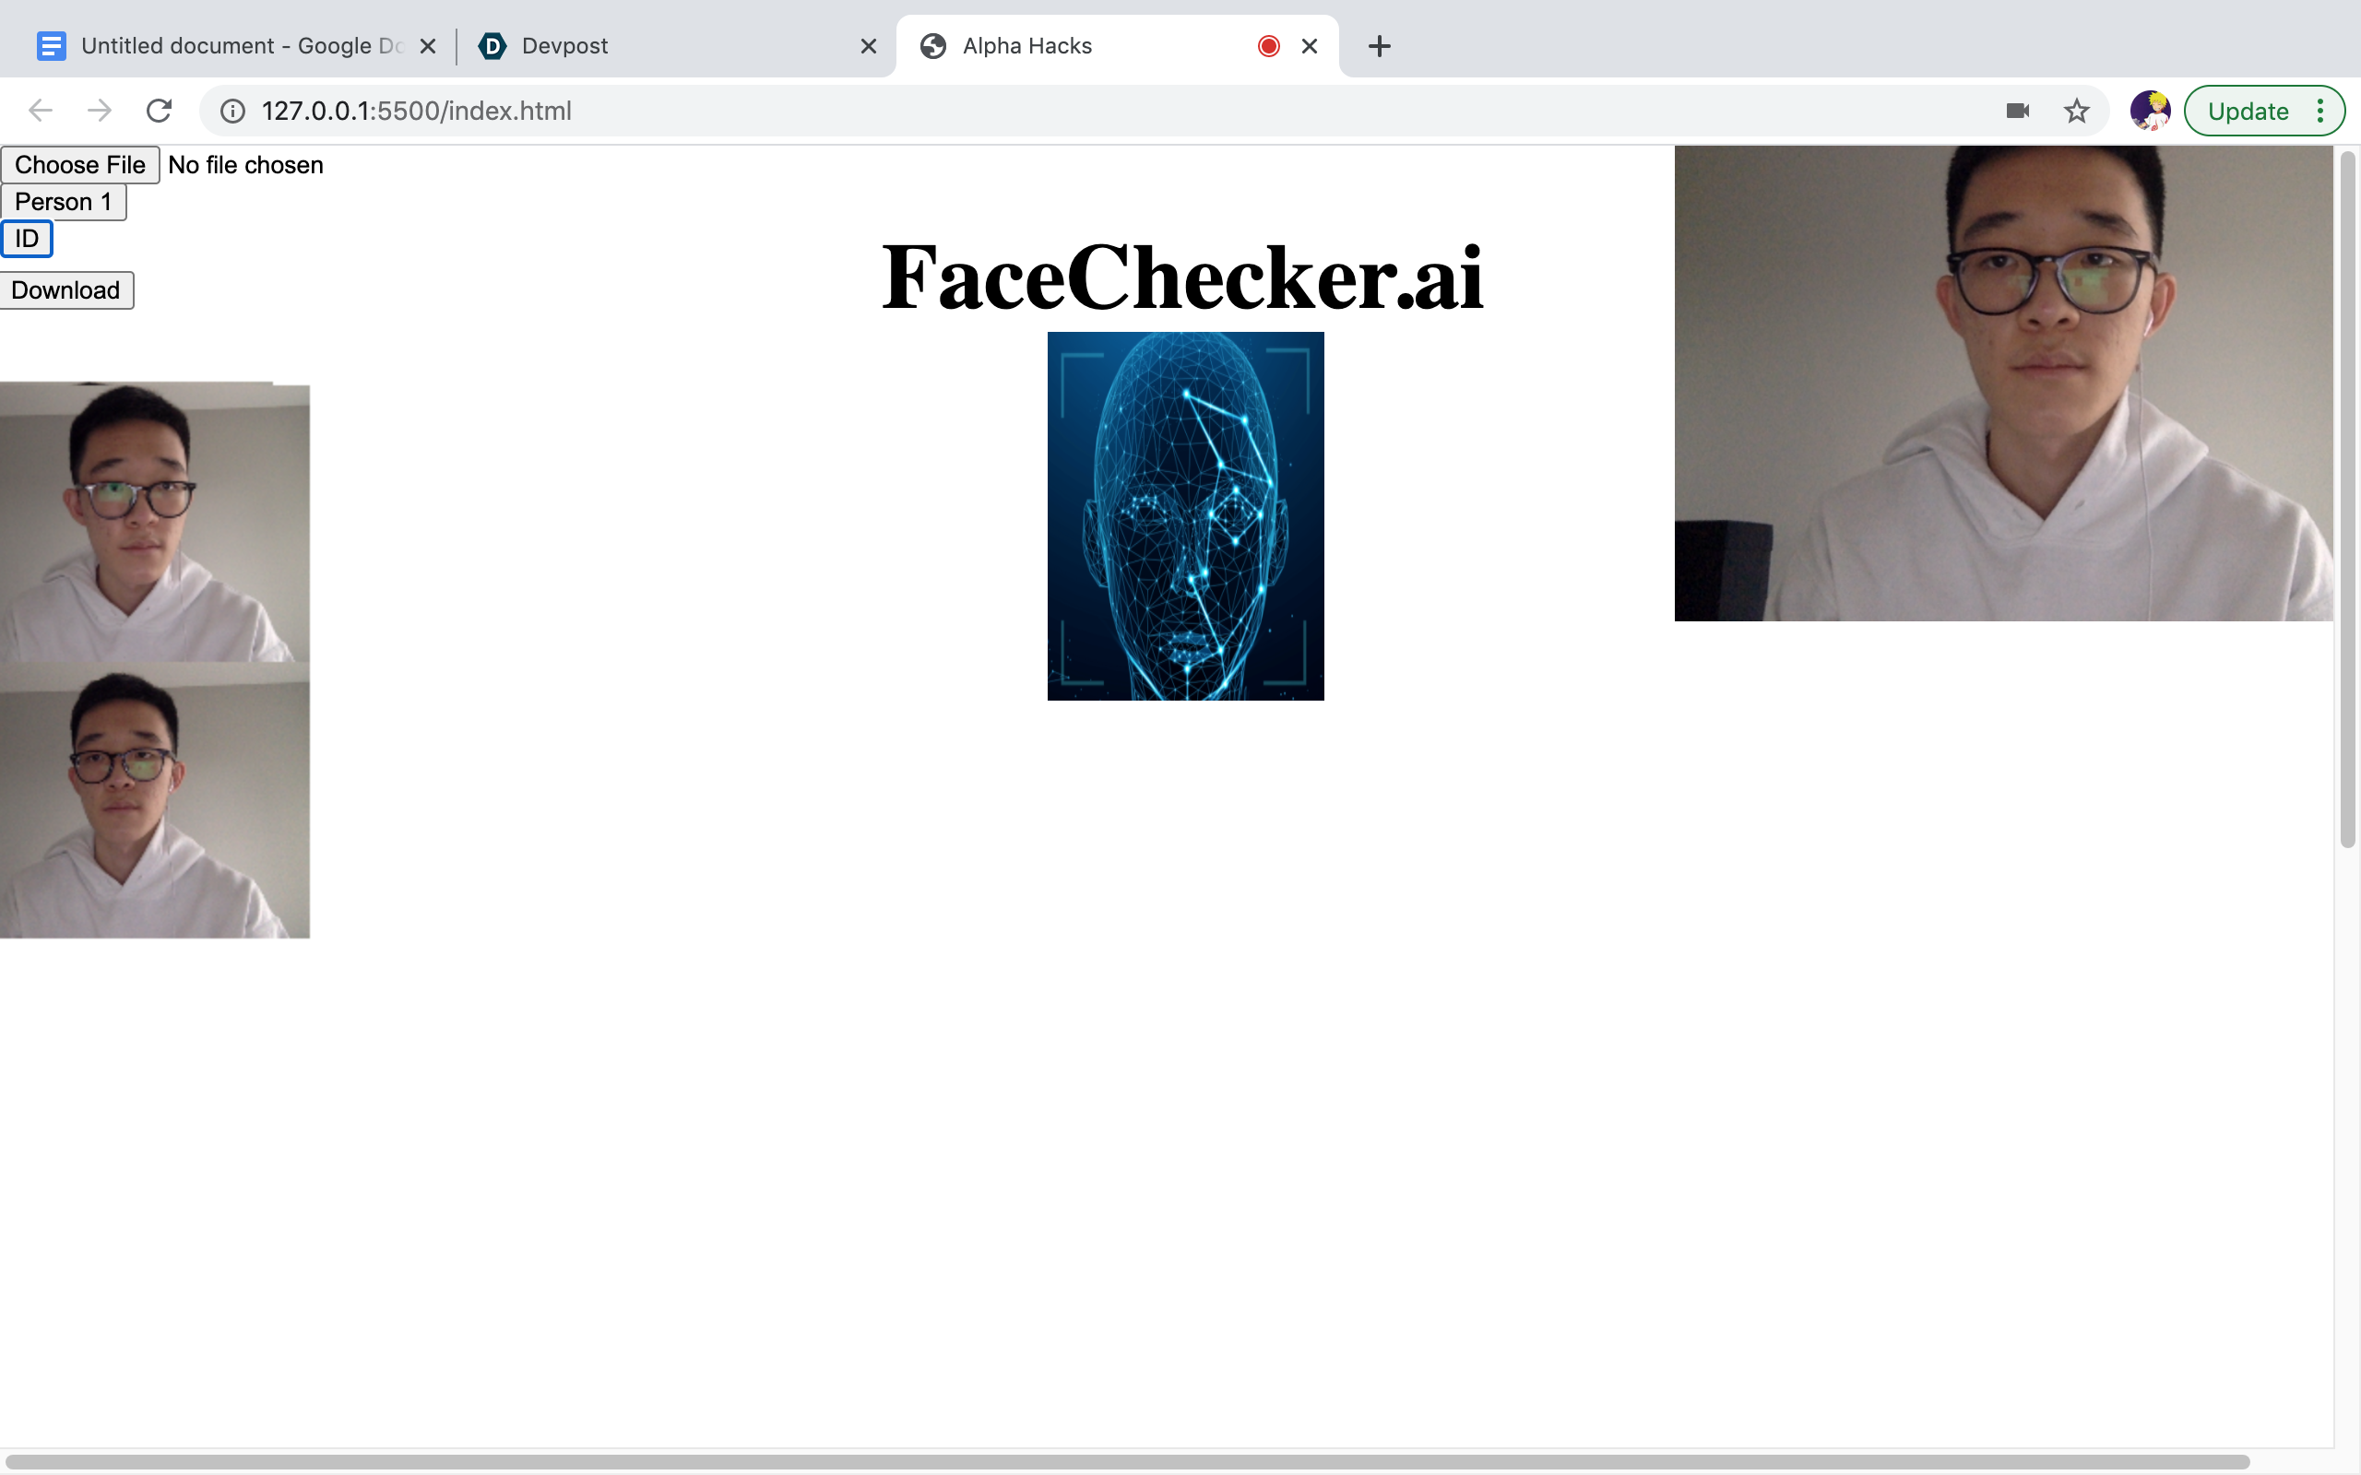Image resolution: width=2361 pixels, height=1475 pixels.
Task: Click the blue wireframe face logo image
Action: [1185, 515]
